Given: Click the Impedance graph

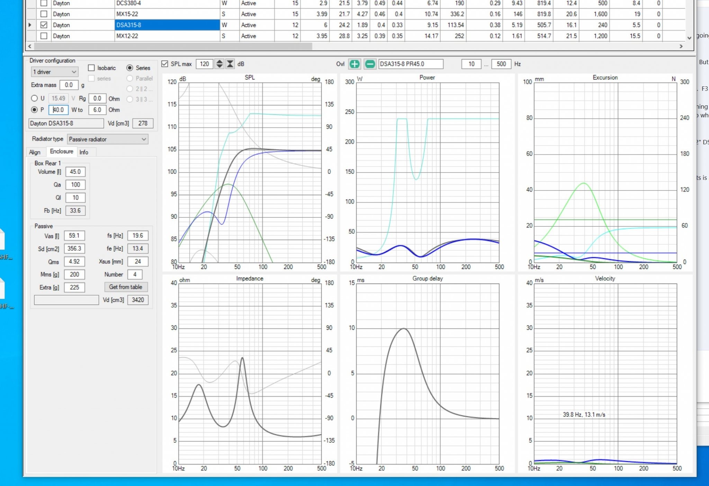Looking at the screenshot, I should (x=250, y=374).
